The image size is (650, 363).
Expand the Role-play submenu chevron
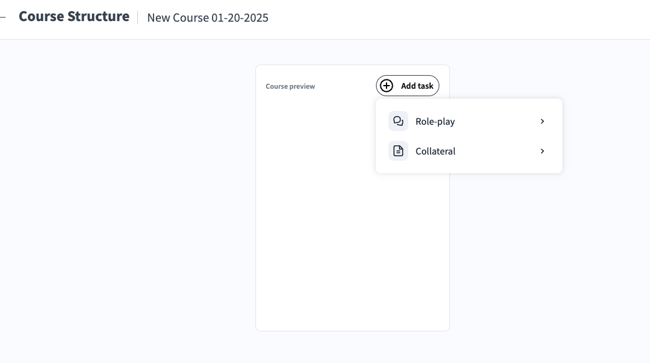coord(542,121)
